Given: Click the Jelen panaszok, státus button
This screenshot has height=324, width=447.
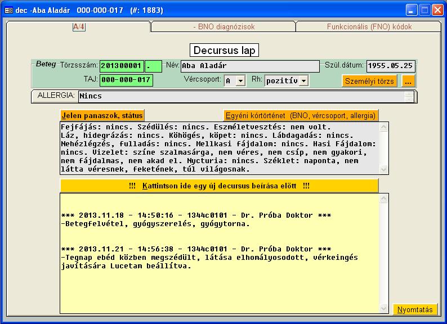Looking at the screenshot, I should [102, 115].
